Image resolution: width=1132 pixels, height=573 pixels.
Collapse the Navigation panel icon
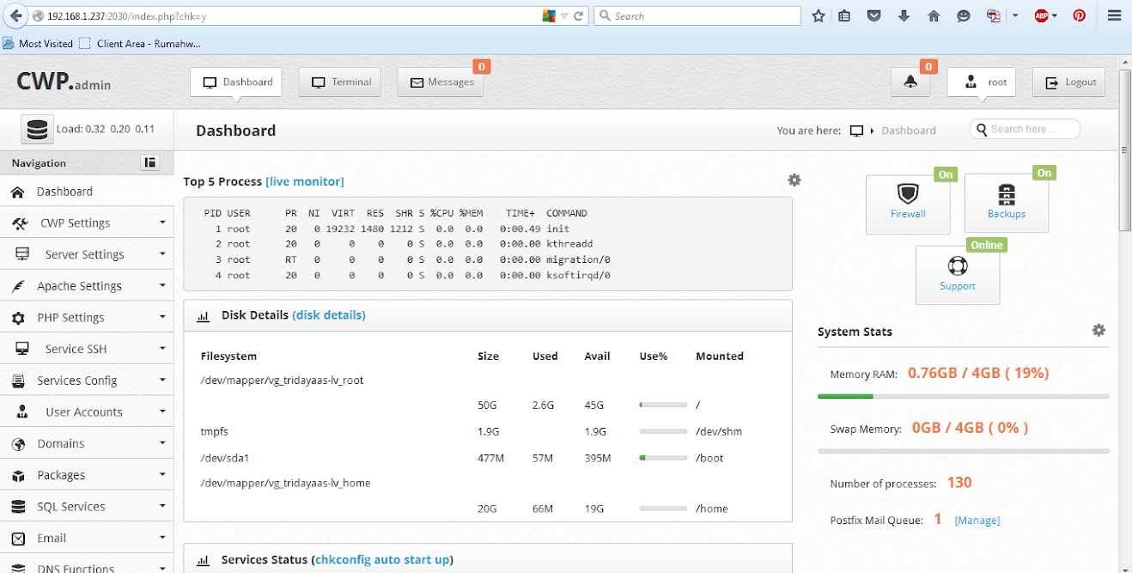click(x=150, y=162)
